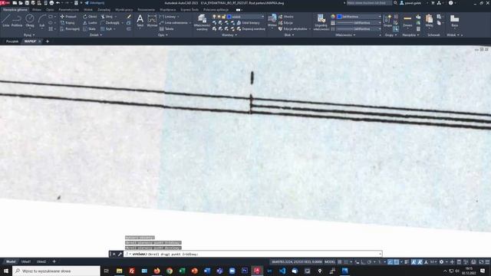Open the Narzędzia główne ribbon tab
491x276 pixels.
click(15, 10)
